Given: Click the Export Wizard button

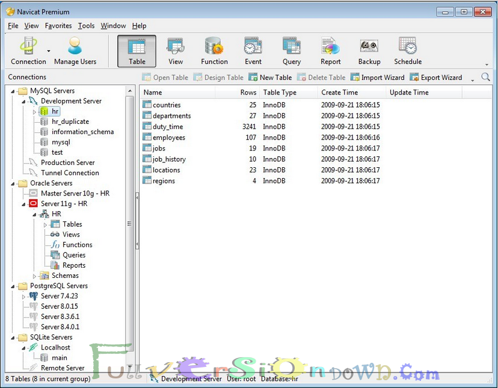Looking at the screenshot, I should (x=435, y=77).
